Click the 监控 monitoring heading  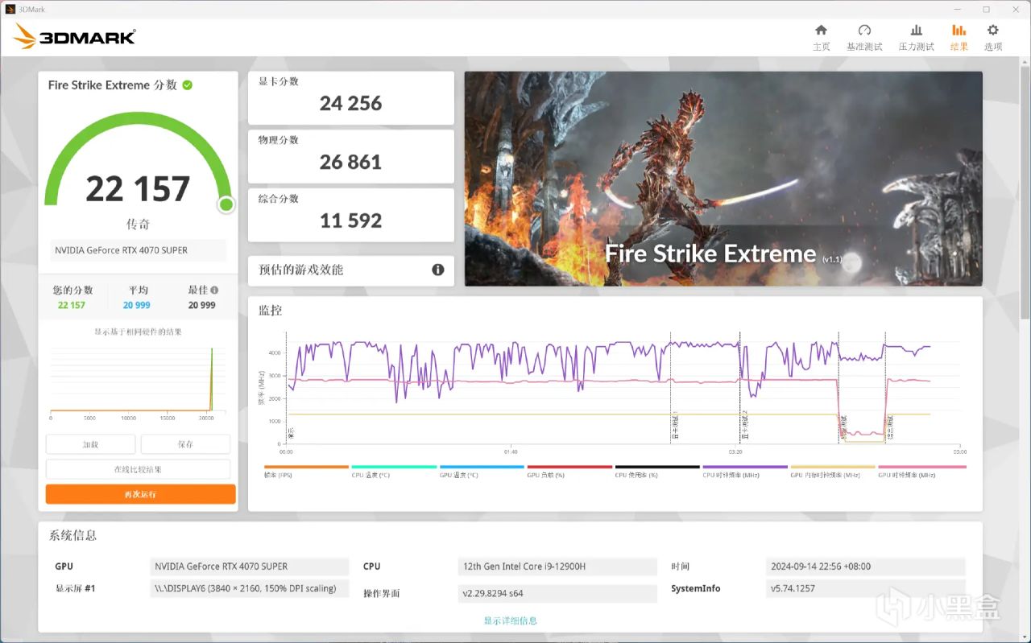tap(270, 310)
